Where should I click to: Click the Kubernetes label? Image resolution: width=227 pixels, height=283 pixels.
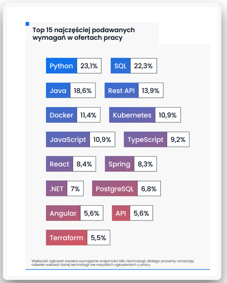pyautogui.click(x=132, y=115)
